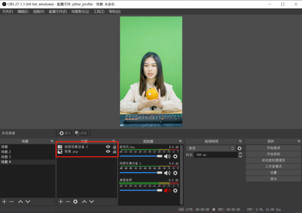This screenshot has height=213, width=302.
Task: Open settings gear for 麦克风/Aux audio
Action: coord(175,156)
